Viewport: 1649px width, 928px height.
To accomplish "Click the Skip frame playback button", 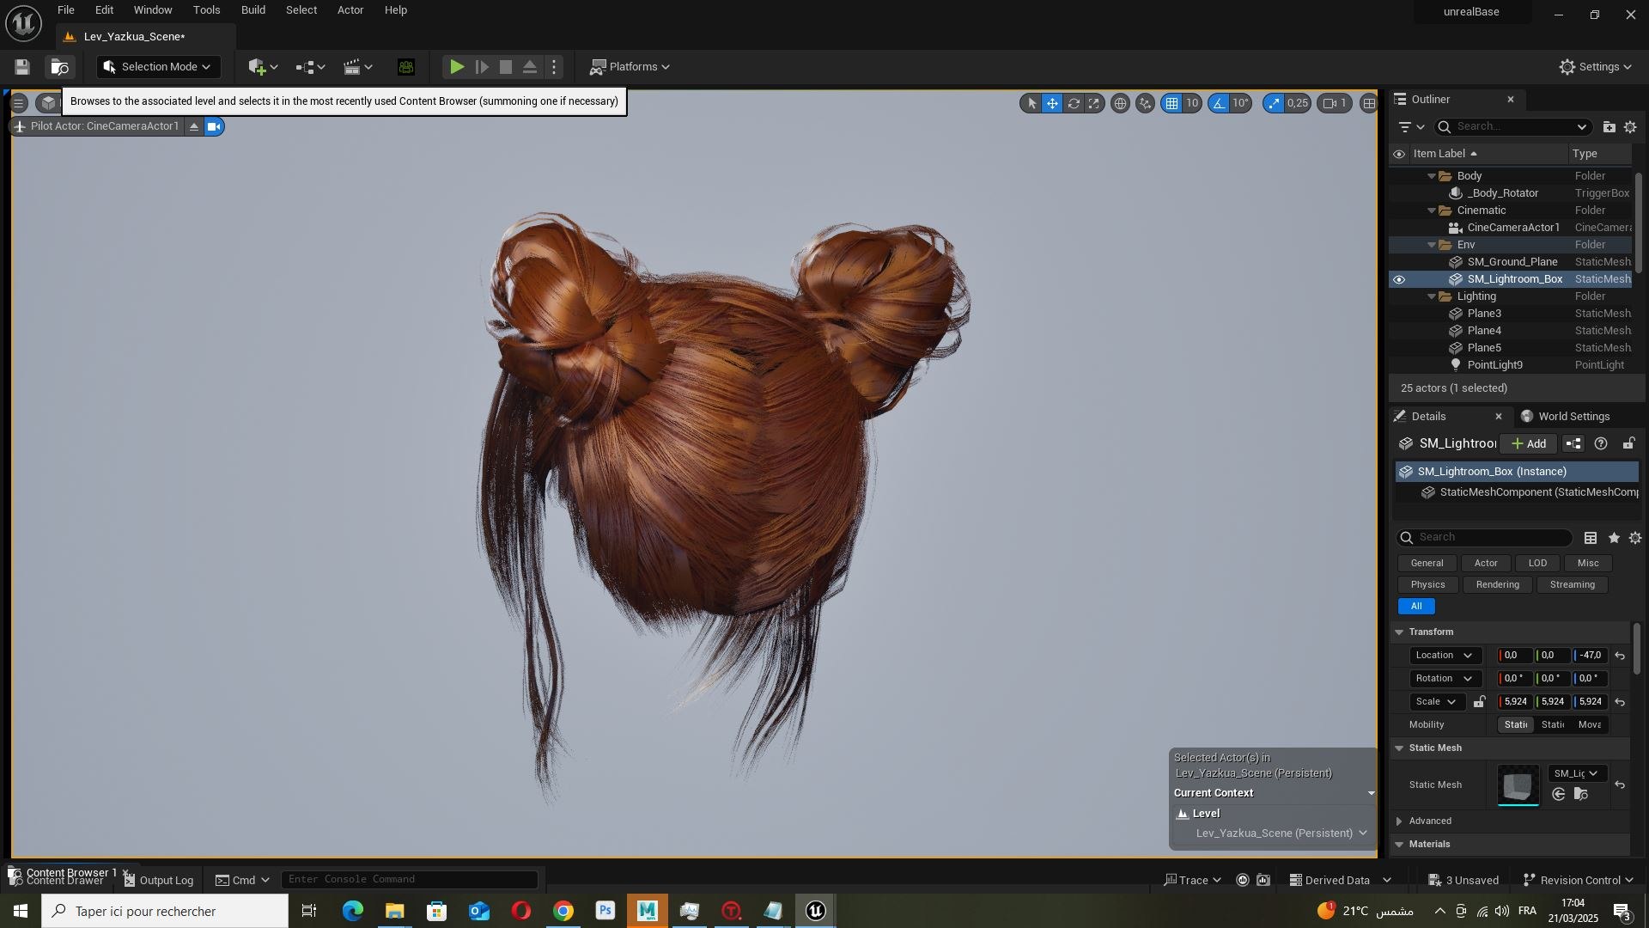I will click(482, 67).
